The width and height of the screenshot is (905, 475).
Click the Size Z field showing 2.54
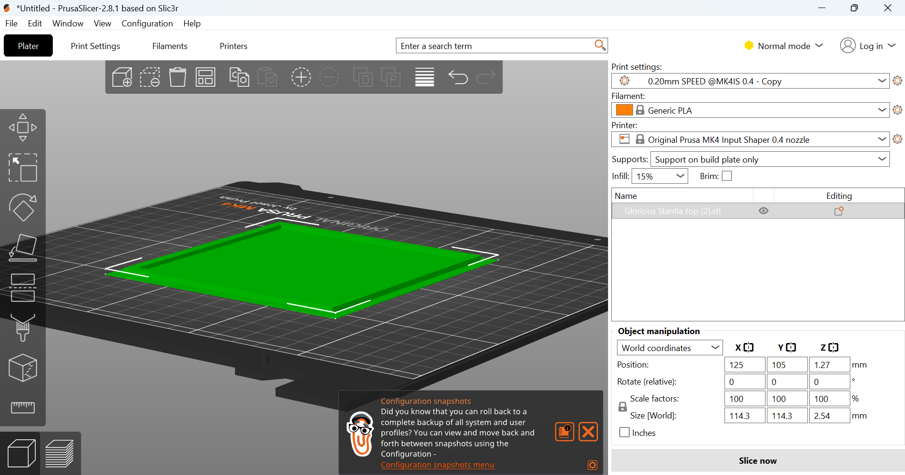pos(830,416)
